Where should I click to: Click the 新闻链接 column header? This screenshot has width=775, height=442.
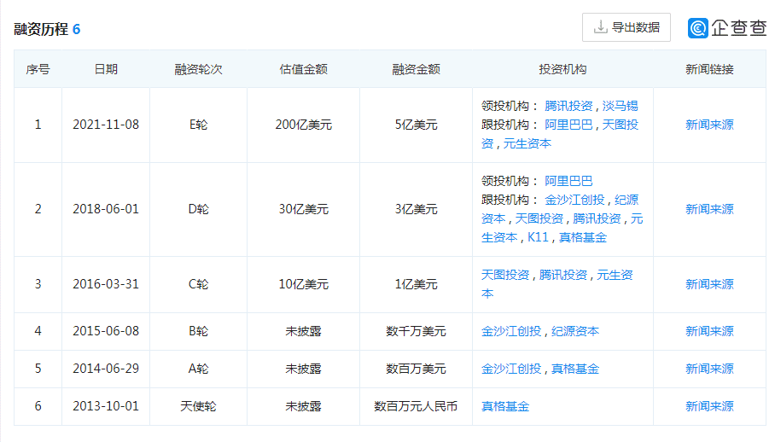tap(709, 69)
